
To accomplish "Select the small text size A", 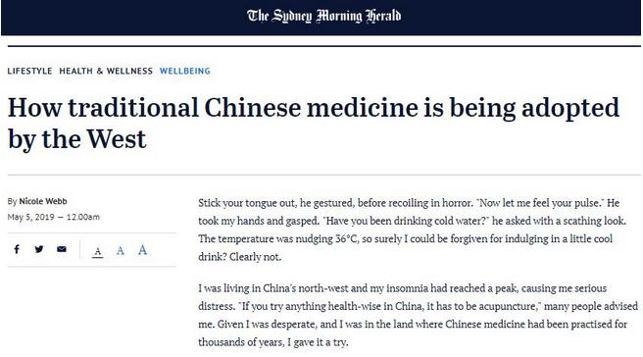I will [x=98, y=251].
